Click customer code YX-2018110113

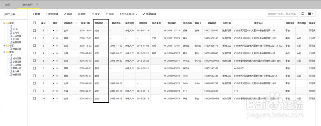(171, 31)
